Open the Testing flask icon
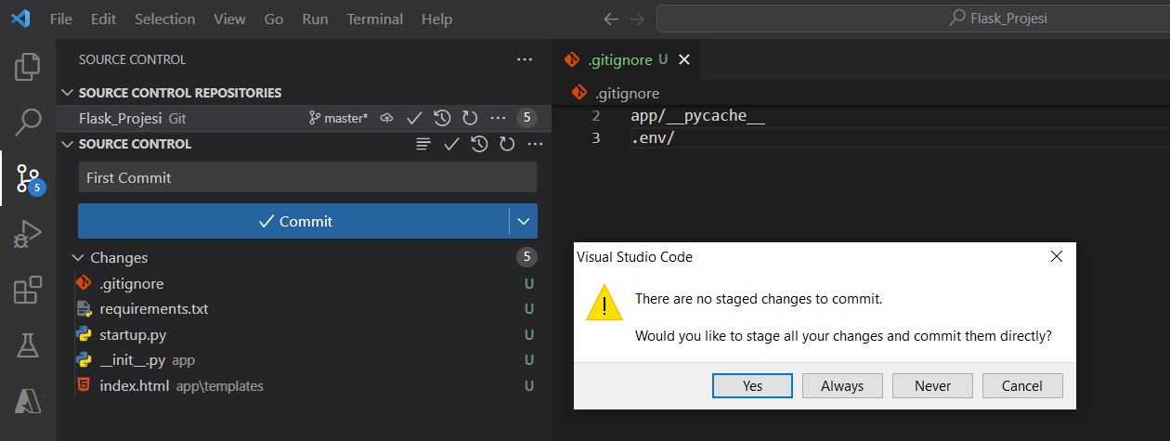Screen dimensions: 1170x441 pyautogui.click(x=28, y=345)
